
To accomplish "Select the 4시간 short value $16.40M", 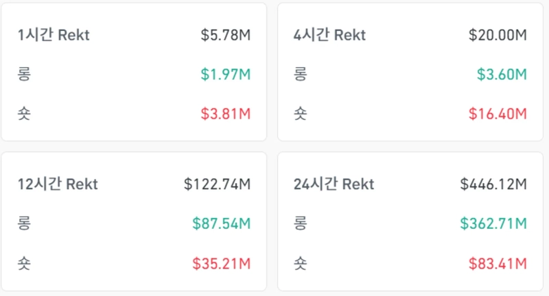I will coord(498,114).
